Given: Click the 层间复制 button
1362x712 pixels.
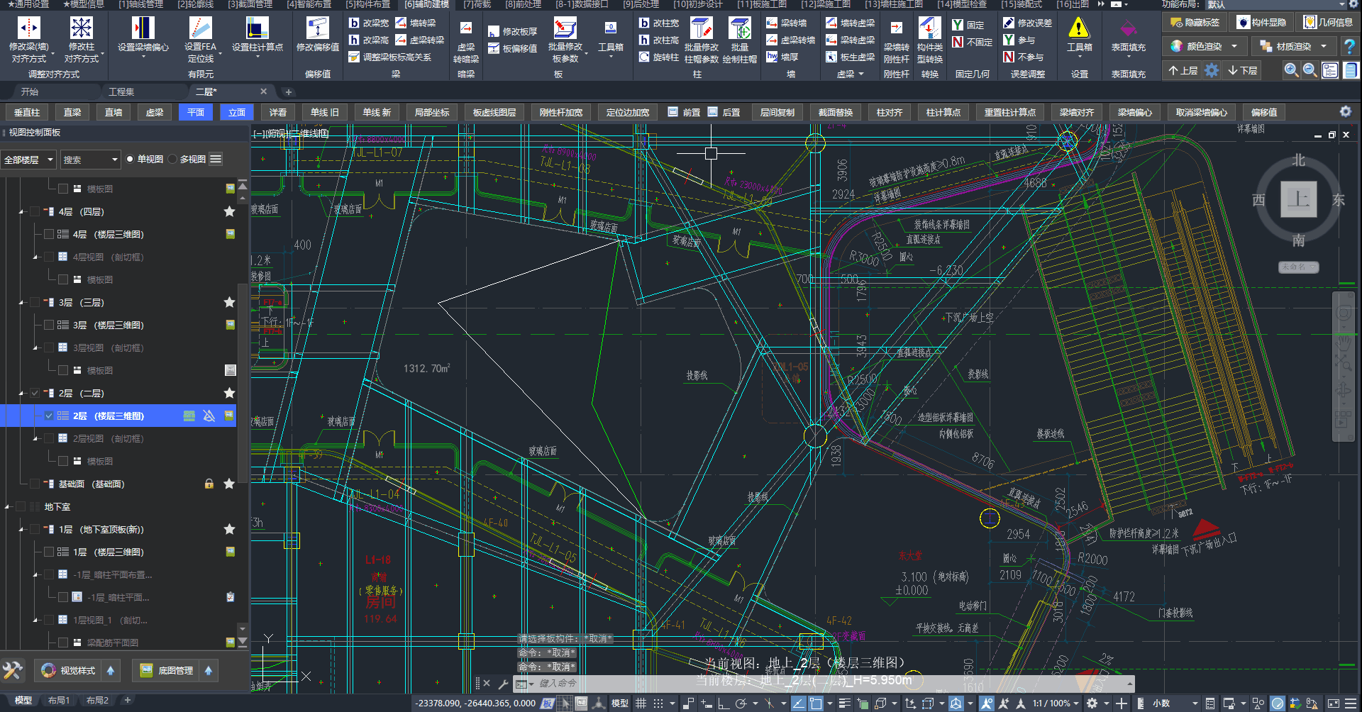Looking at the screenshot, I should [x=777, y=112].
